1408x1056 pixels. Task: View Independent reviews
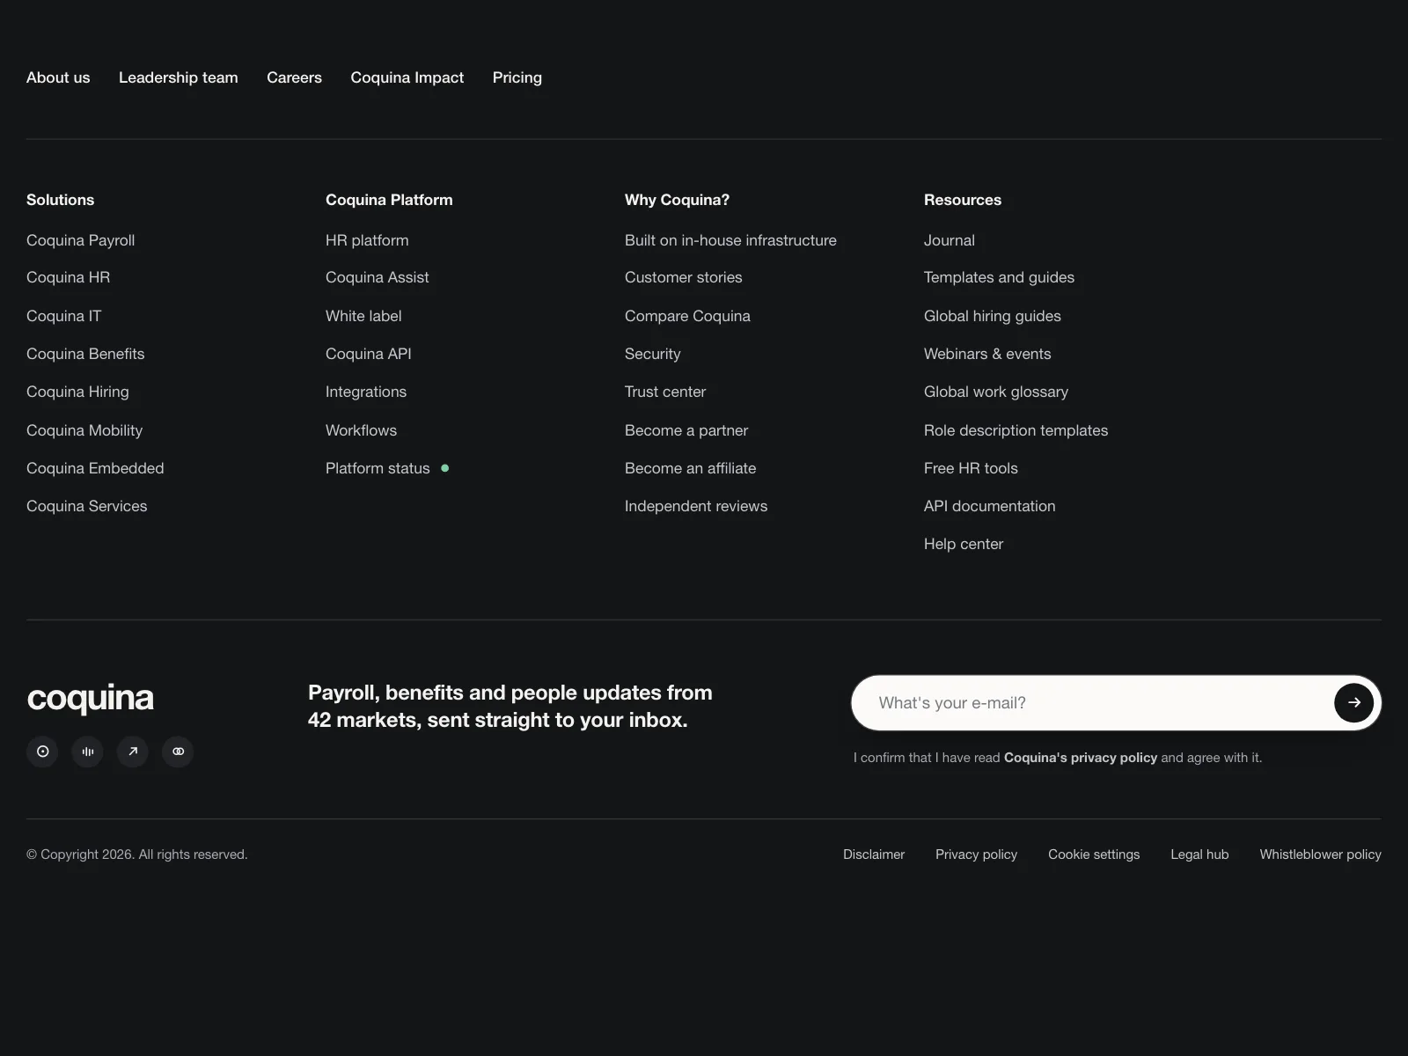pos(696,506)
